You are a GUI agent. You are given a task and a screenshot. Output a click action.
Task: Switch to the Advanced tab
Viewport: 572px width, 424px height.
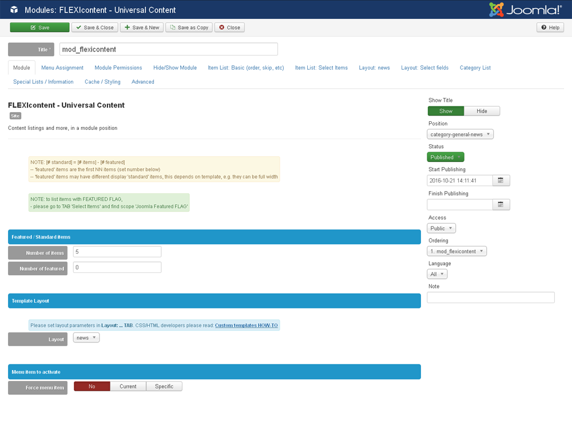click(x=142, y=82)
